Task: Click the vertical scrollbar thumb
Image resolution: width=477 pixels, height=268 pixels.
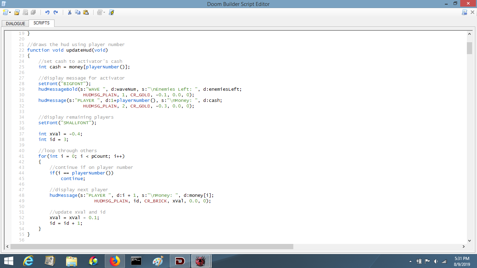Action: coord(469,48)
